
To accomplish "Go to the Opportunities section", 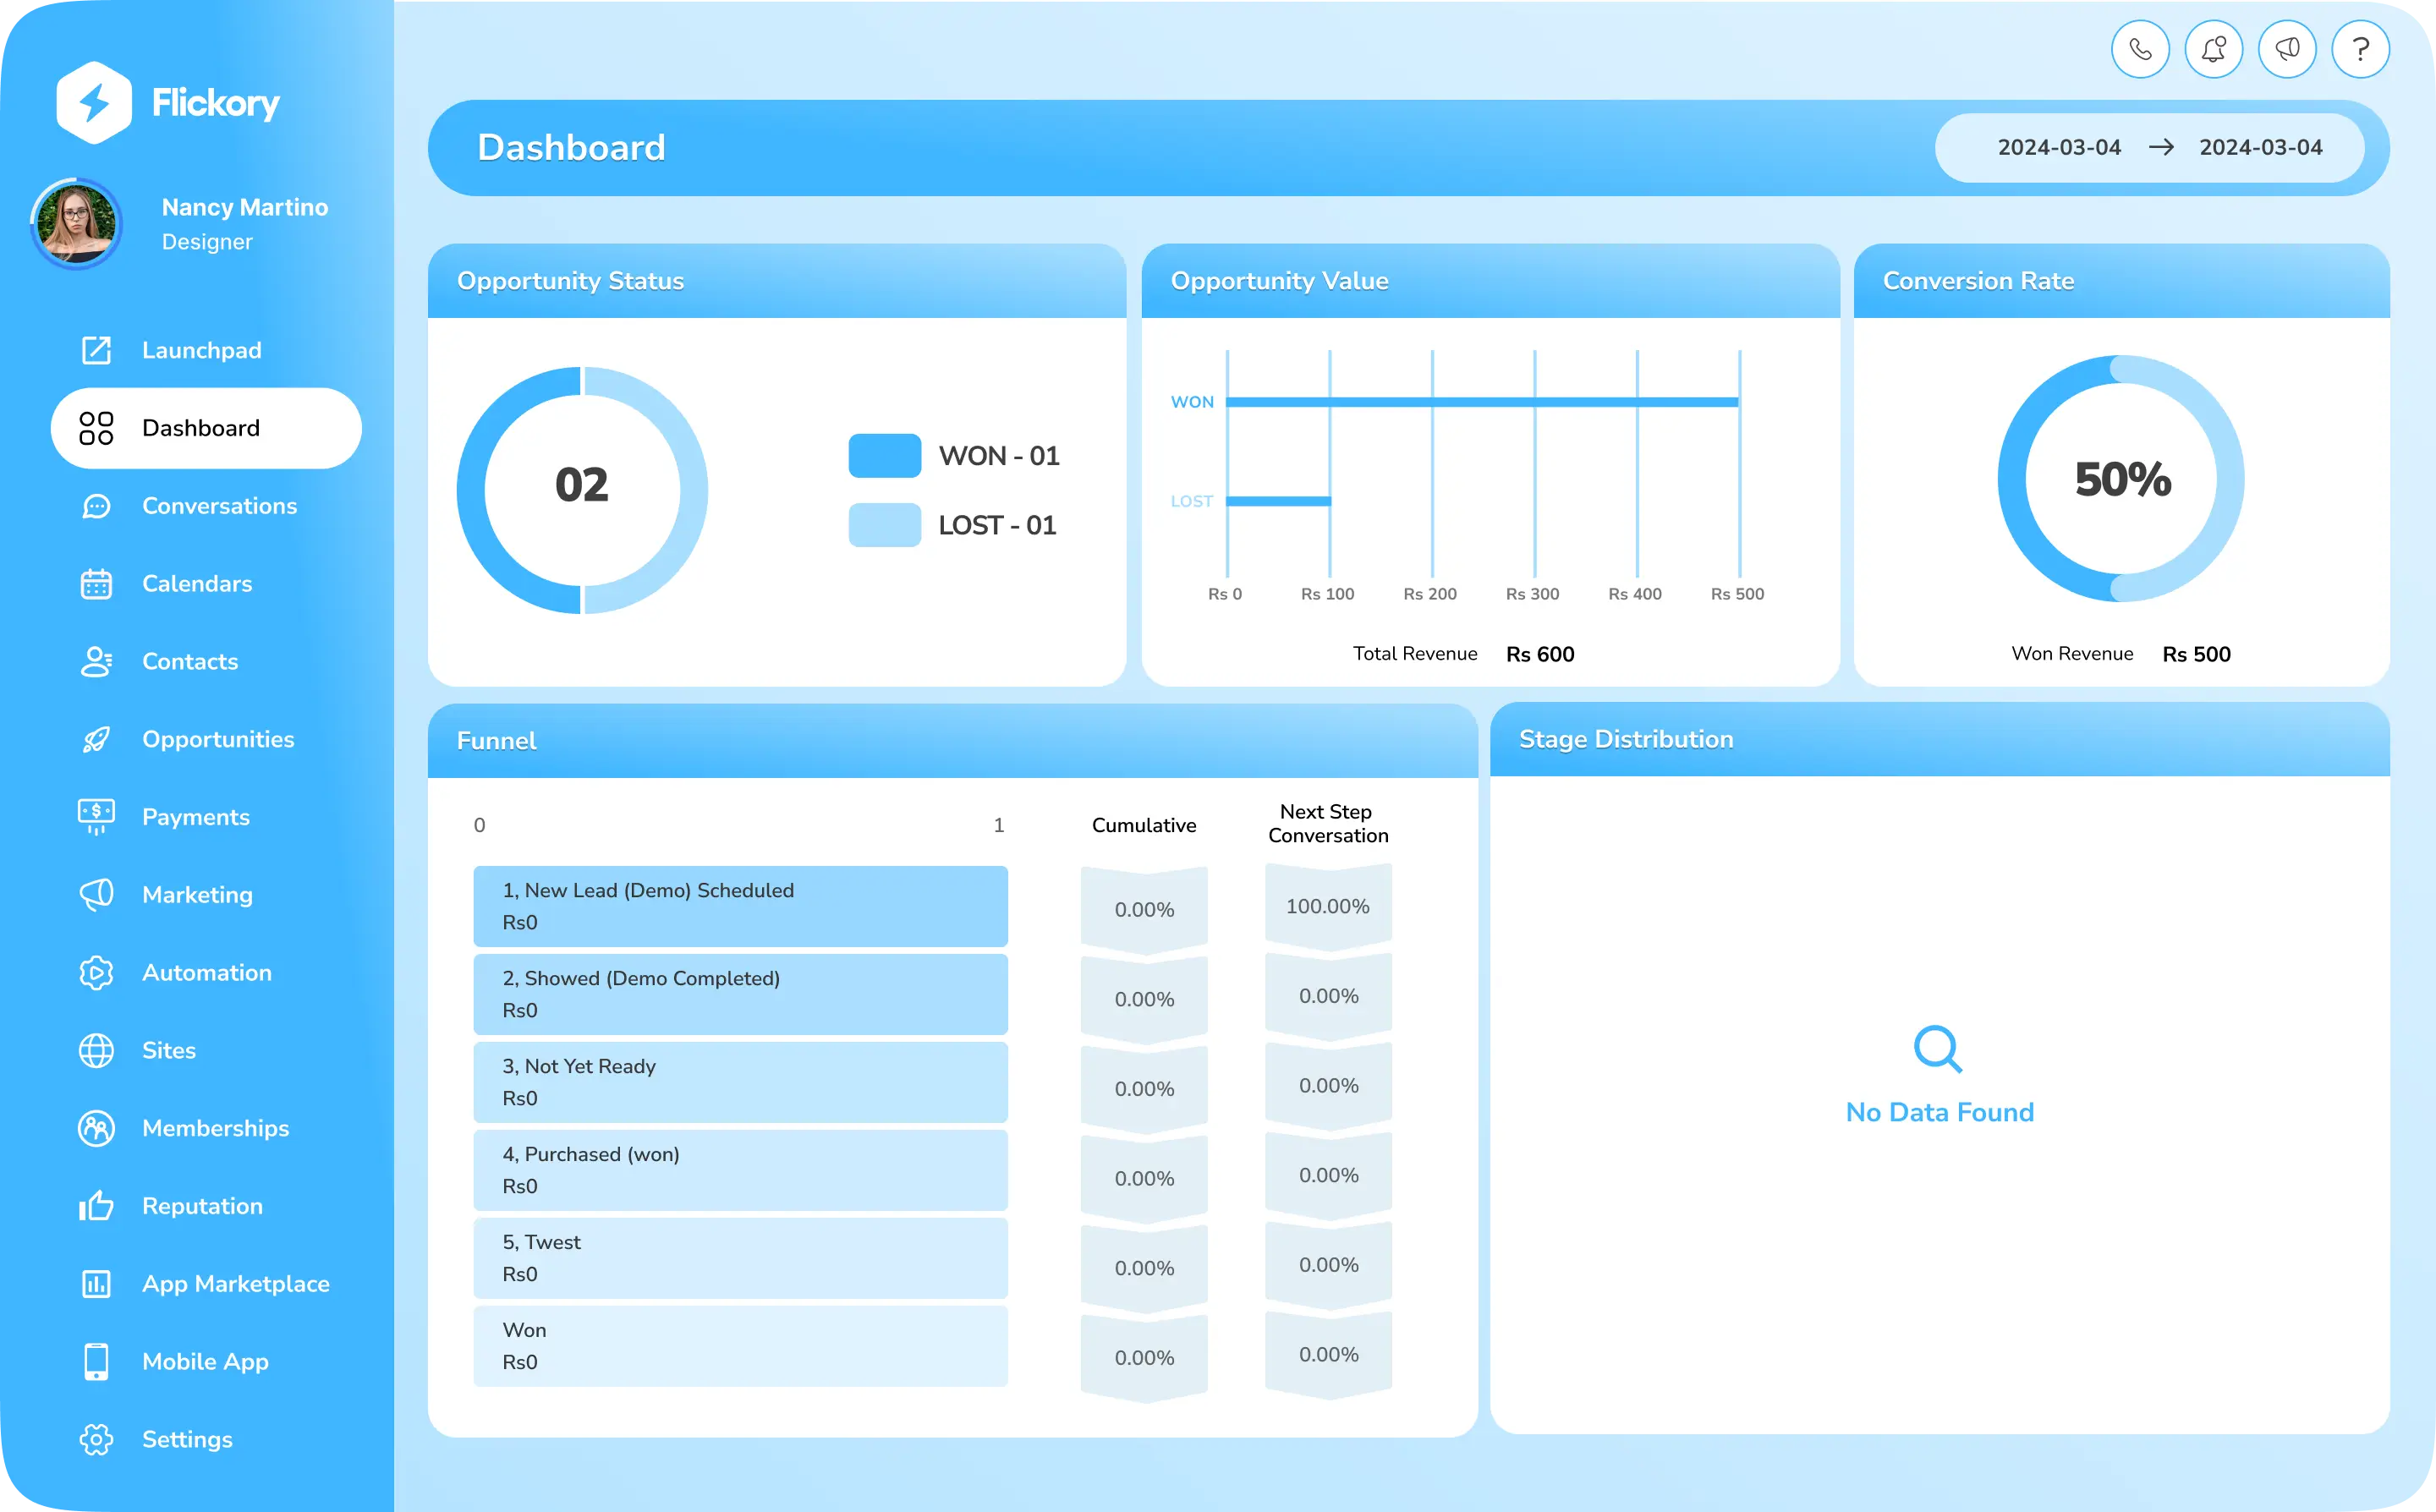I will click(x=218, y=739).
